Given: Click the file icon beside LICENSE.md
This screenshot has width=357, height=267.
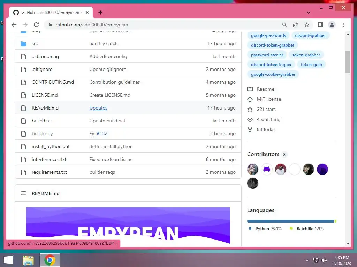Looking at the screenshot, I should (23, 95).
